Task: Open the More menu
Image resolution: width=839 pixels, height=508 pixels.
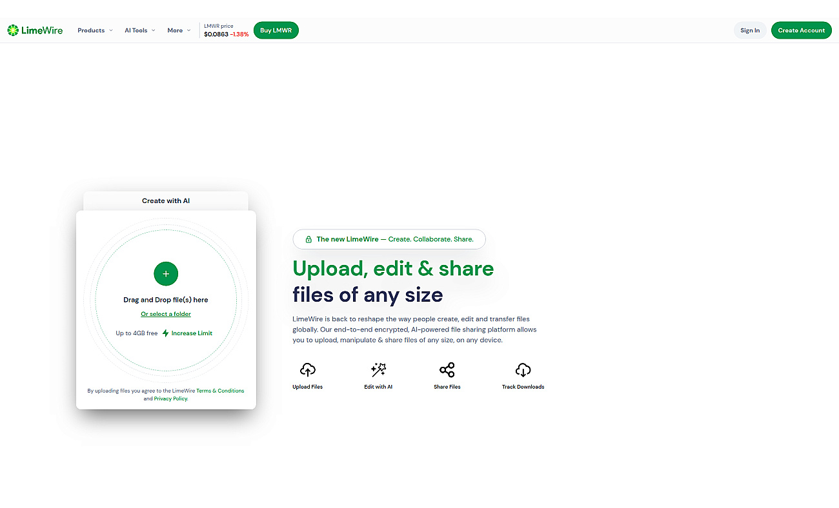Action: coord(179,30)
